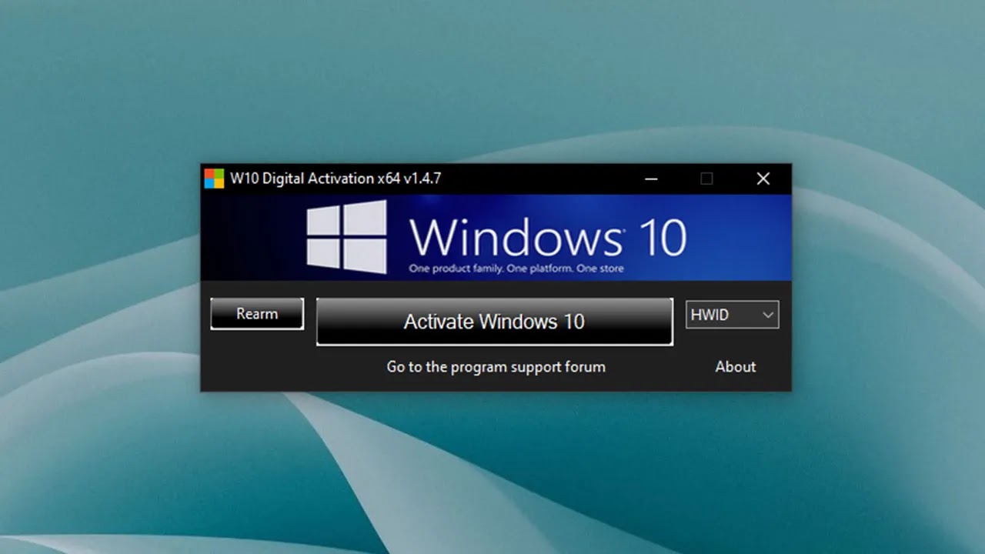This screenshot has width=985, height=554.
Task: Click the colorful app icon in title bar
Action: pos(214,179)
